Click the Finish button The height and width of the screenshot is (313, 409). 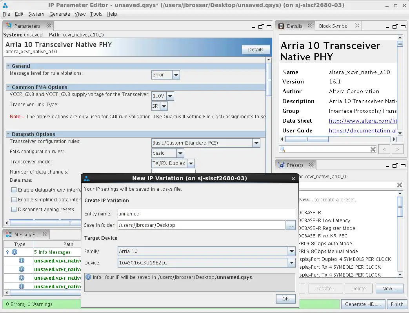pyautogui.click(x=397, y=304)
